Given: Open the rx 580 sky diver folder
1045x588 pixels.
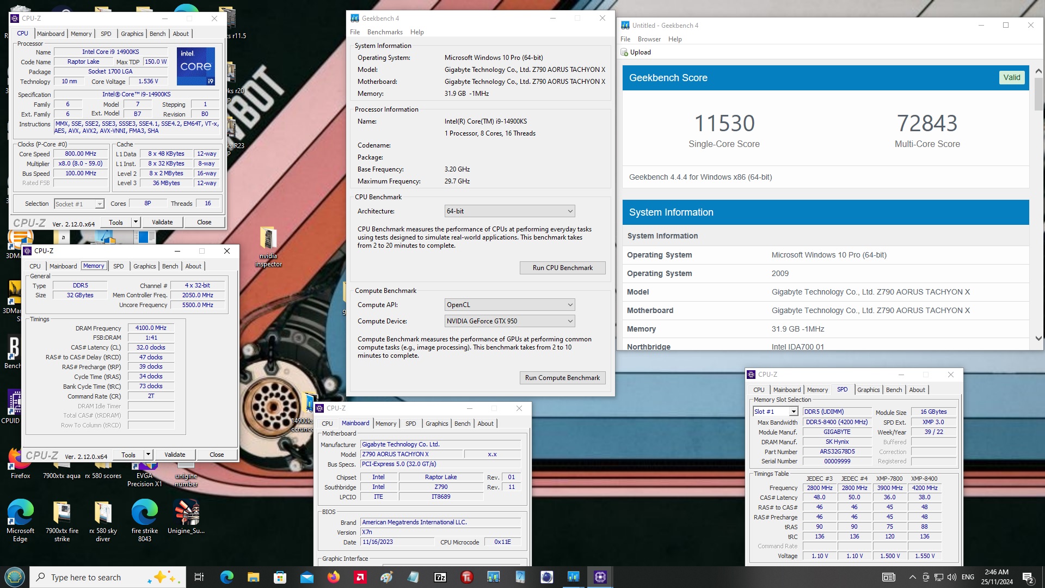Looking at the screenshot, I should [103, 520].
